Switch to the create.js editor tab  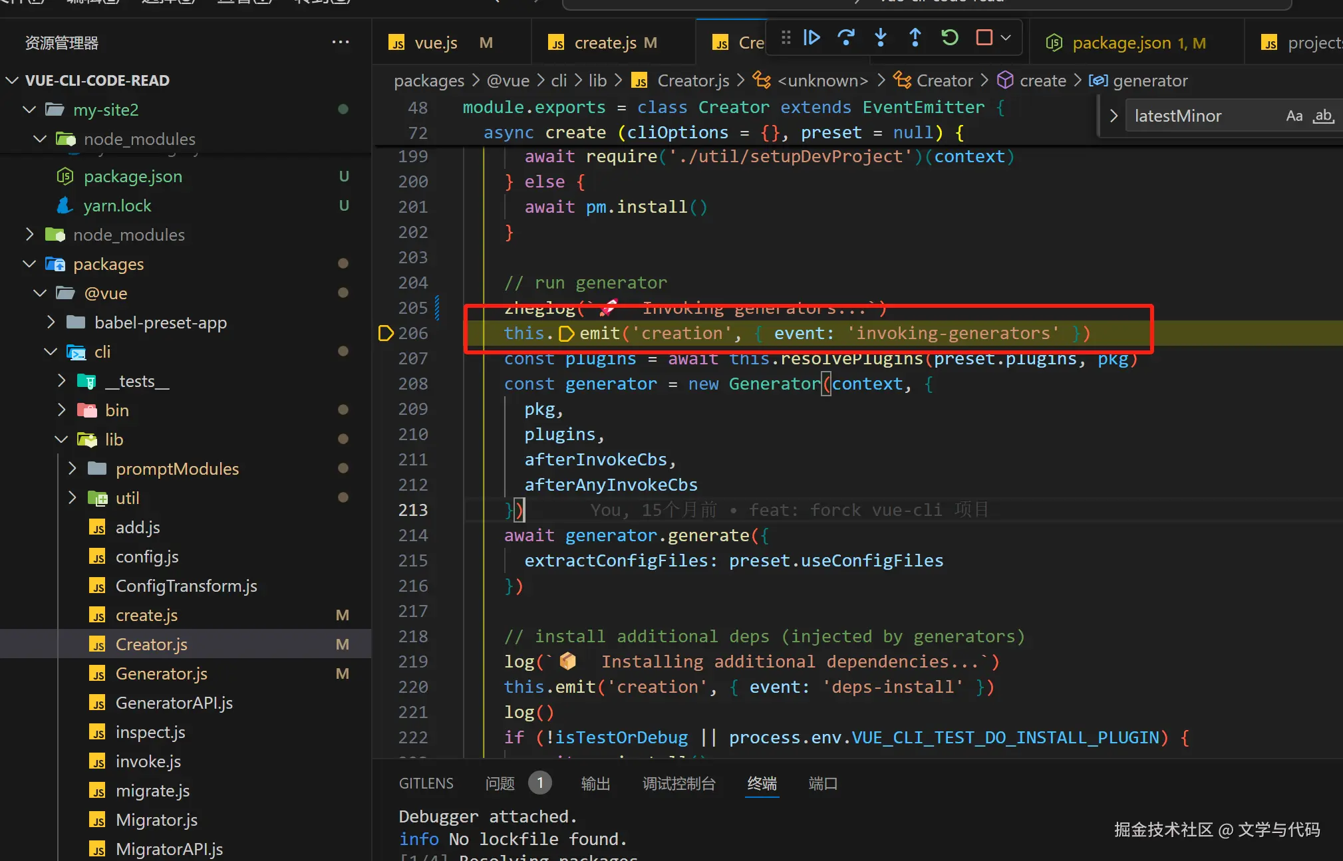(605, 43)
